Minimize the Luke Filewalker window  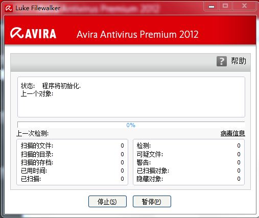[x=211, y=6]
